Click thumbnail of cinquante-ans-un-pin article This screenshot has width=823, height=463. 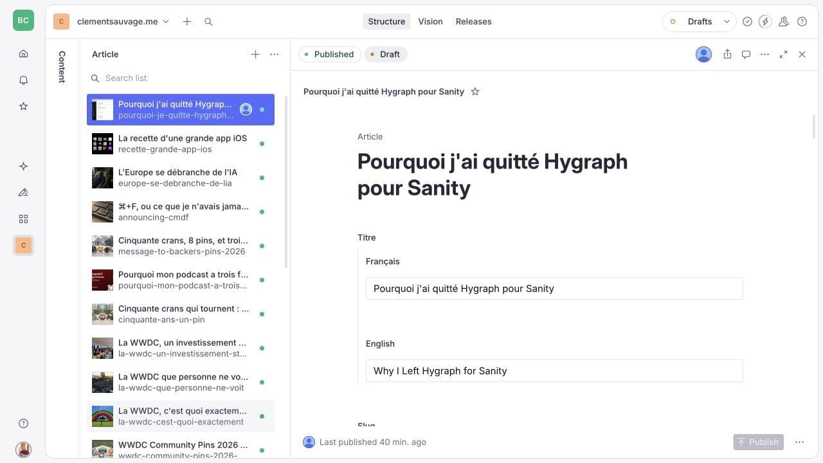click(102, 314)
